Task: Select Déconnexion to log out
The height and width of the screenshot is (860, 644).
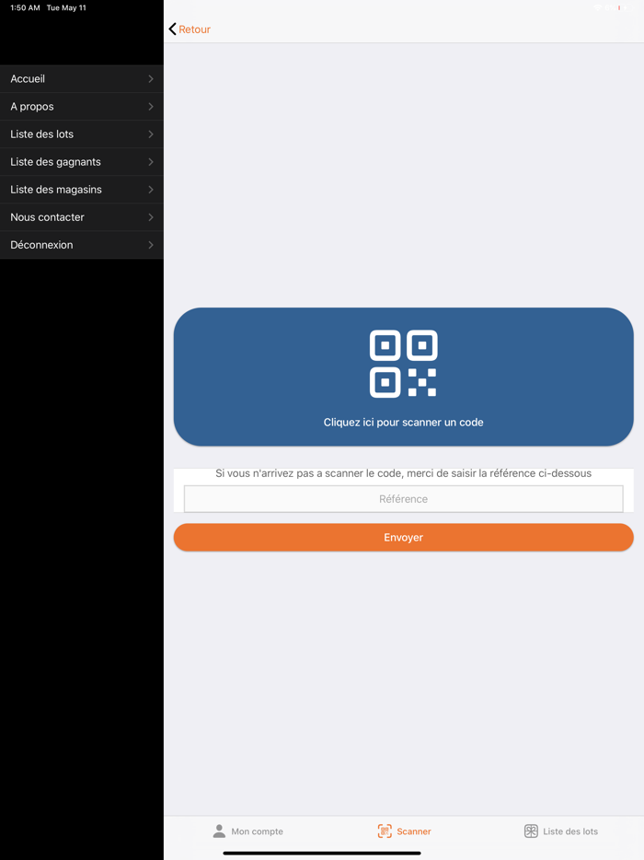Action: pos(82,245)
